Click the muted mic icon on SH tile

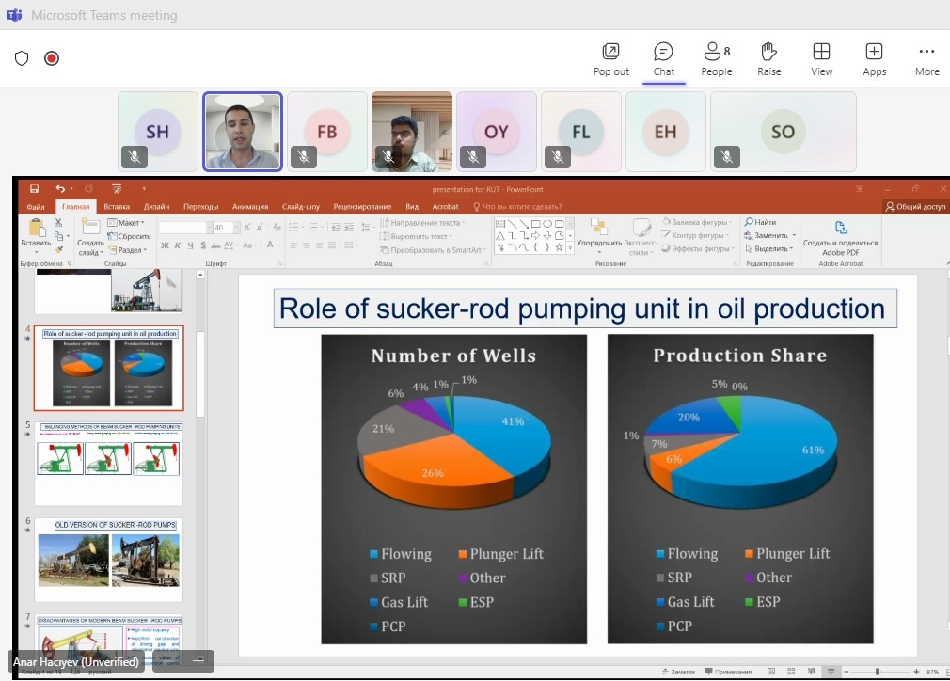pos(135,157)
